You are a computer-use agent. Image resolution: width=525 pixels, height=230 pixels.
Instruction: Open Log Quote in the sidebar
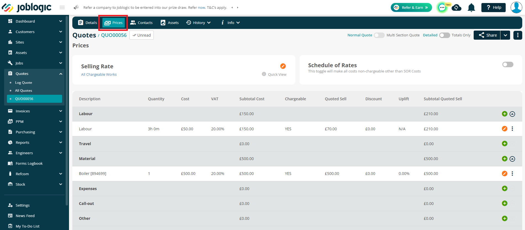click(23, 83)
